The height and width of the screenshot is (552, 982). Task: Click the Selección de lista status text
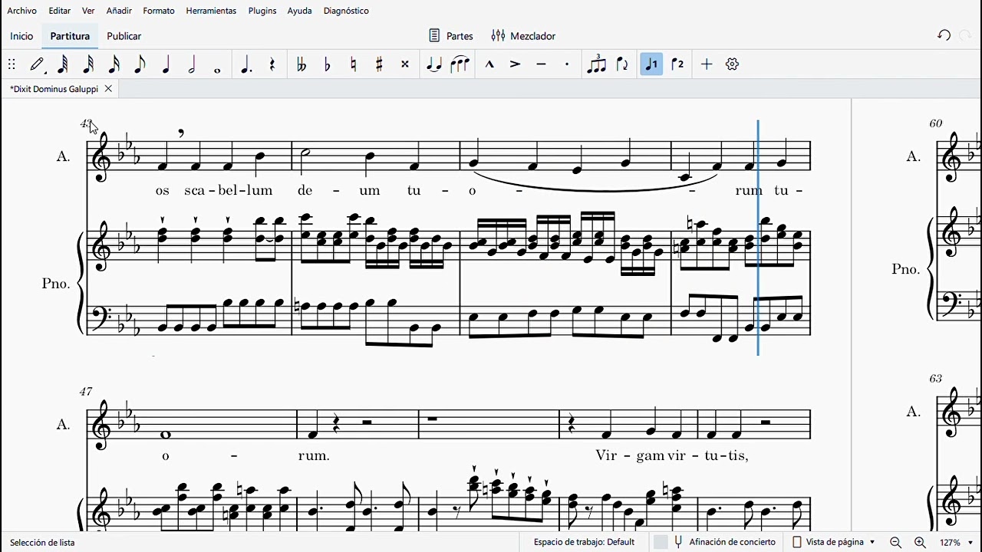(x=42, y=542)
